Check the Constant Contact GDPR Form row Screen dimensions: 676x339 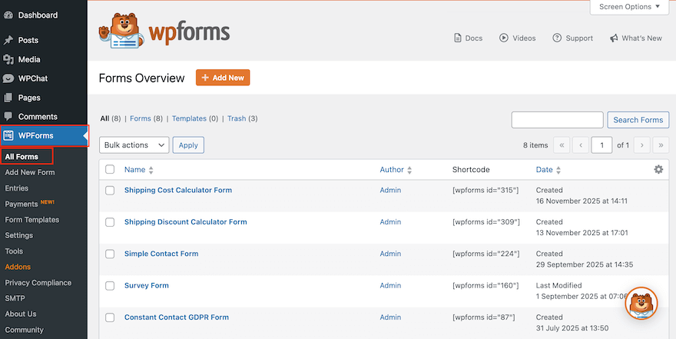pyautogui.click(x=110, y=317)
